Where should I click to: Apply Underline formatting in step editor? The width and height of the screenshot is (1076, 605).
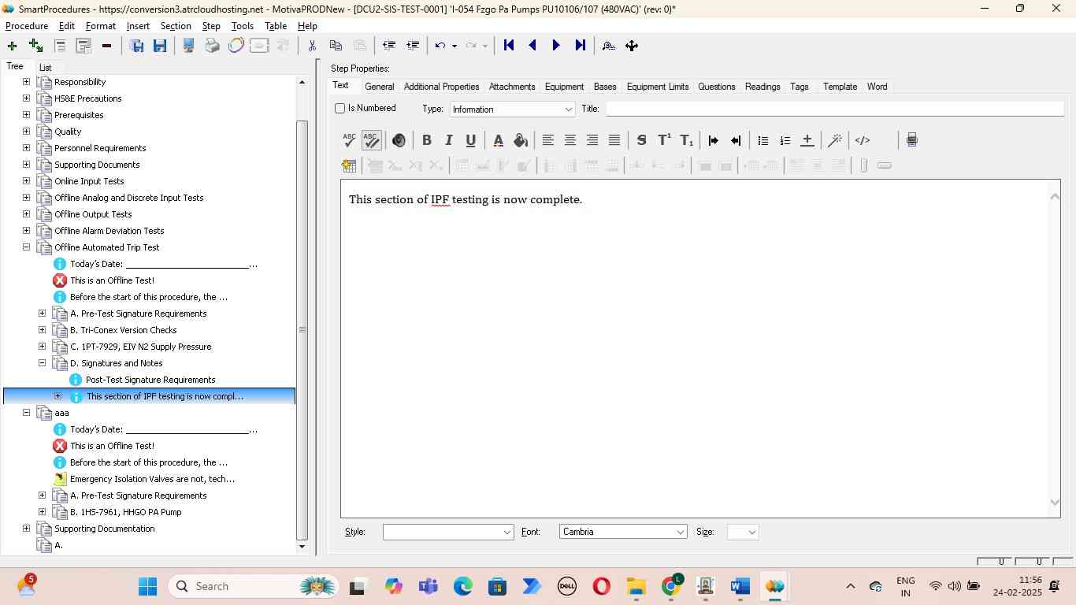[470, 140]
